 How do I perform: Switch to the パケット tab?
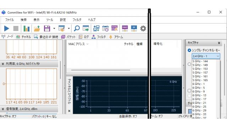tap(68, 37)
